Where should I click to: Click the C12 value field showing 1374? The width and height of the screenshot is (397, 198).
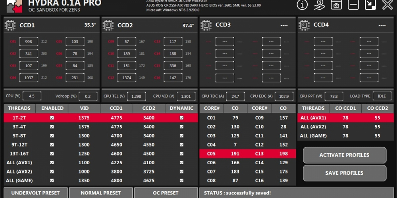click(x=127, y=78)
